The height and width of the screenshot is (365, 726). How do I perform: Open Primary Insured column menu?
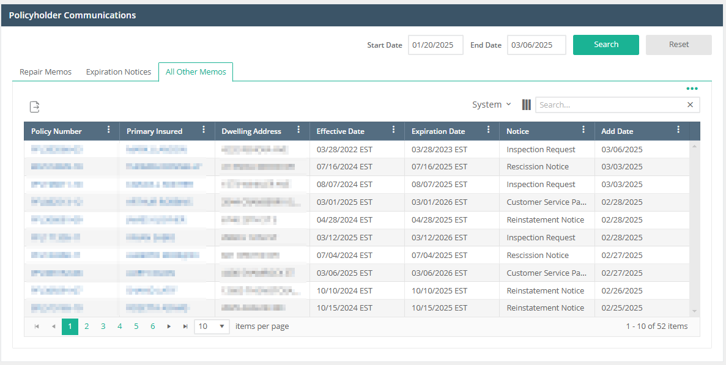[204, 130]
